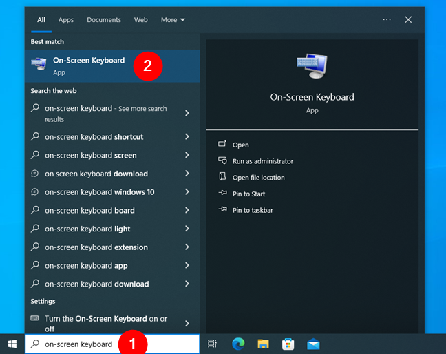Screen dimensions: 446x354
Task: Click the taskbar search text field
Action: pyautogui.click(x=112, y=344)
